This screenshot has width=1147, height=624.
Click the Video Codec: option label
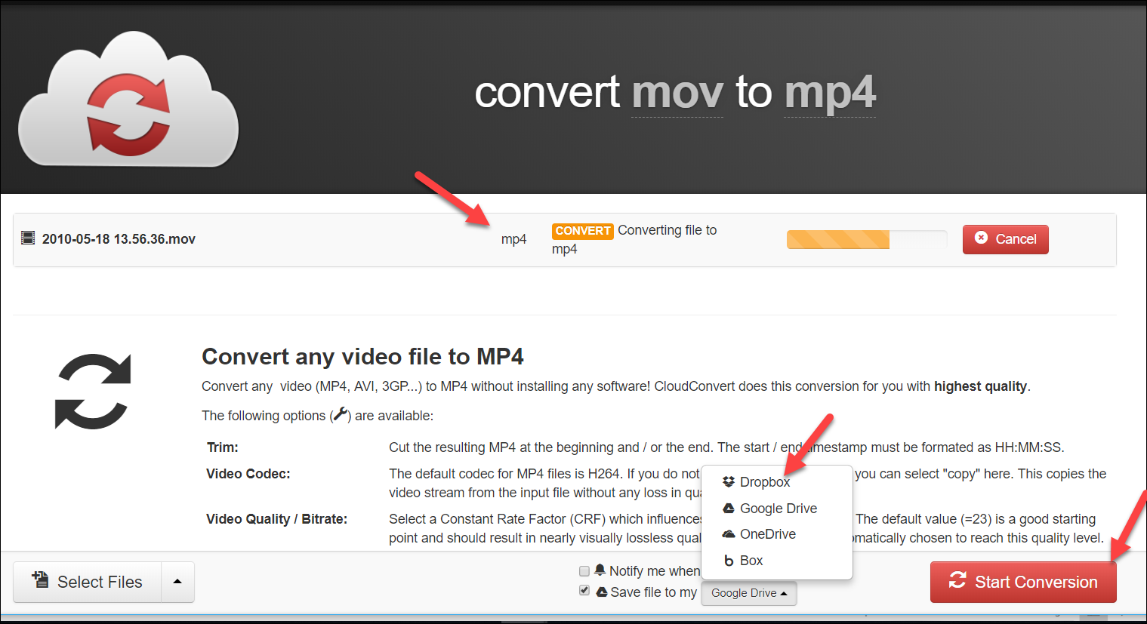click(248, 474)
